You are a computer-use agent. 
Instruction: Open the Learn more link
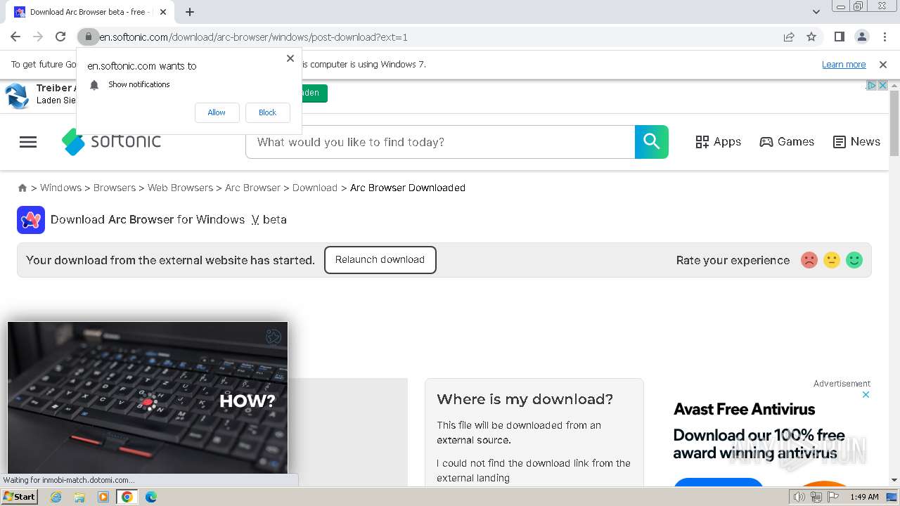(x=844, y=65)
